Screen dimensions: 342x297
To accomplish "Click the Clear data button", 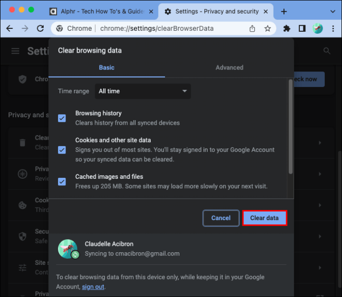I will pos(265,218).
